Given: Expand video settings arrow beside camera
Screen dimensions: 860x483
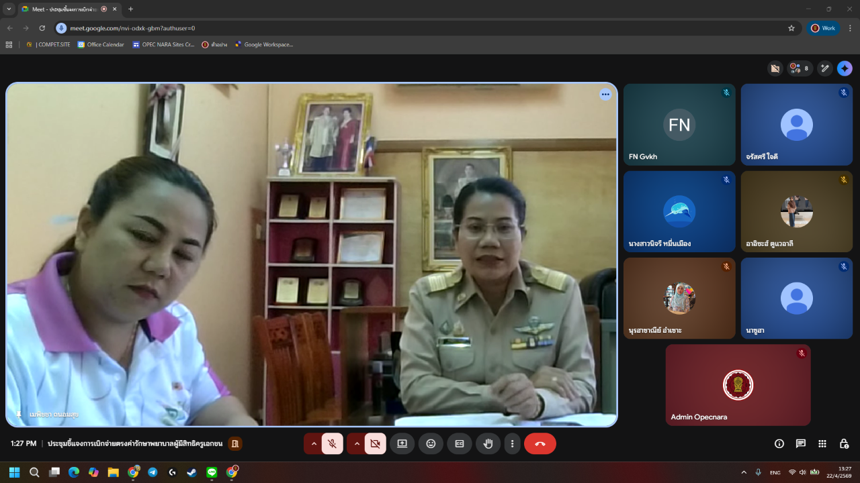Looking at the screenshot, I should tap(356, 443).
